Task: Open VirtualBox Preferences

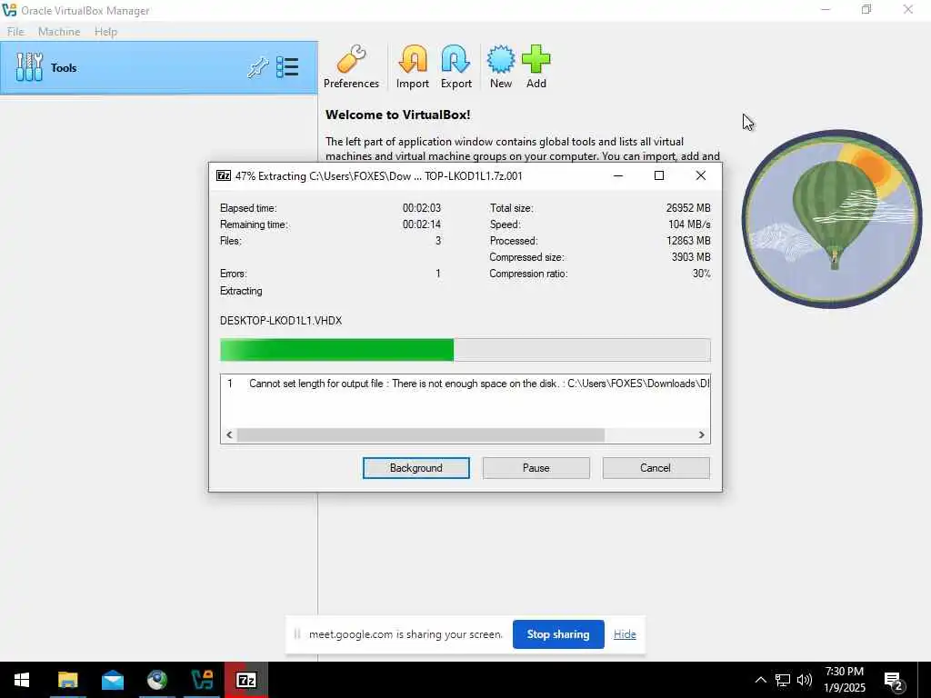Action: pos(351,66)
